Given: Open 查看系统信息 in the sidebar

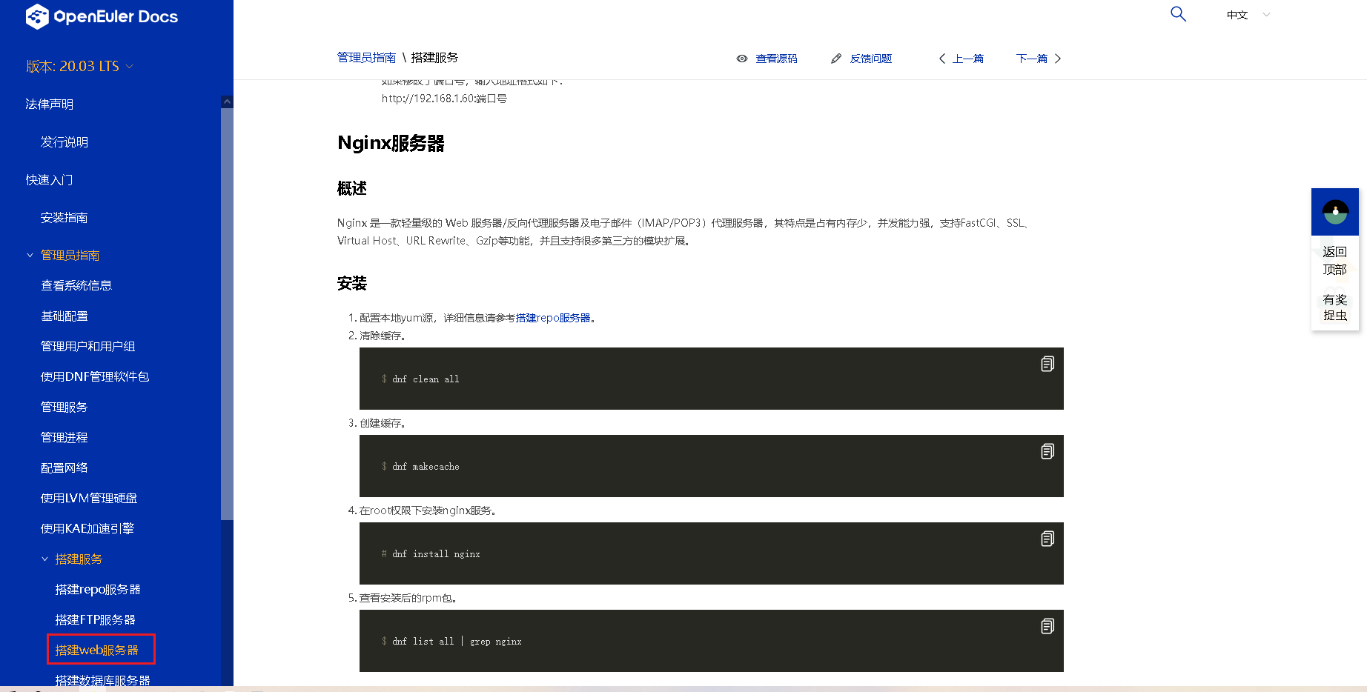Looking at the screenshot, I should pyautogui.click(x=76, y=286).
